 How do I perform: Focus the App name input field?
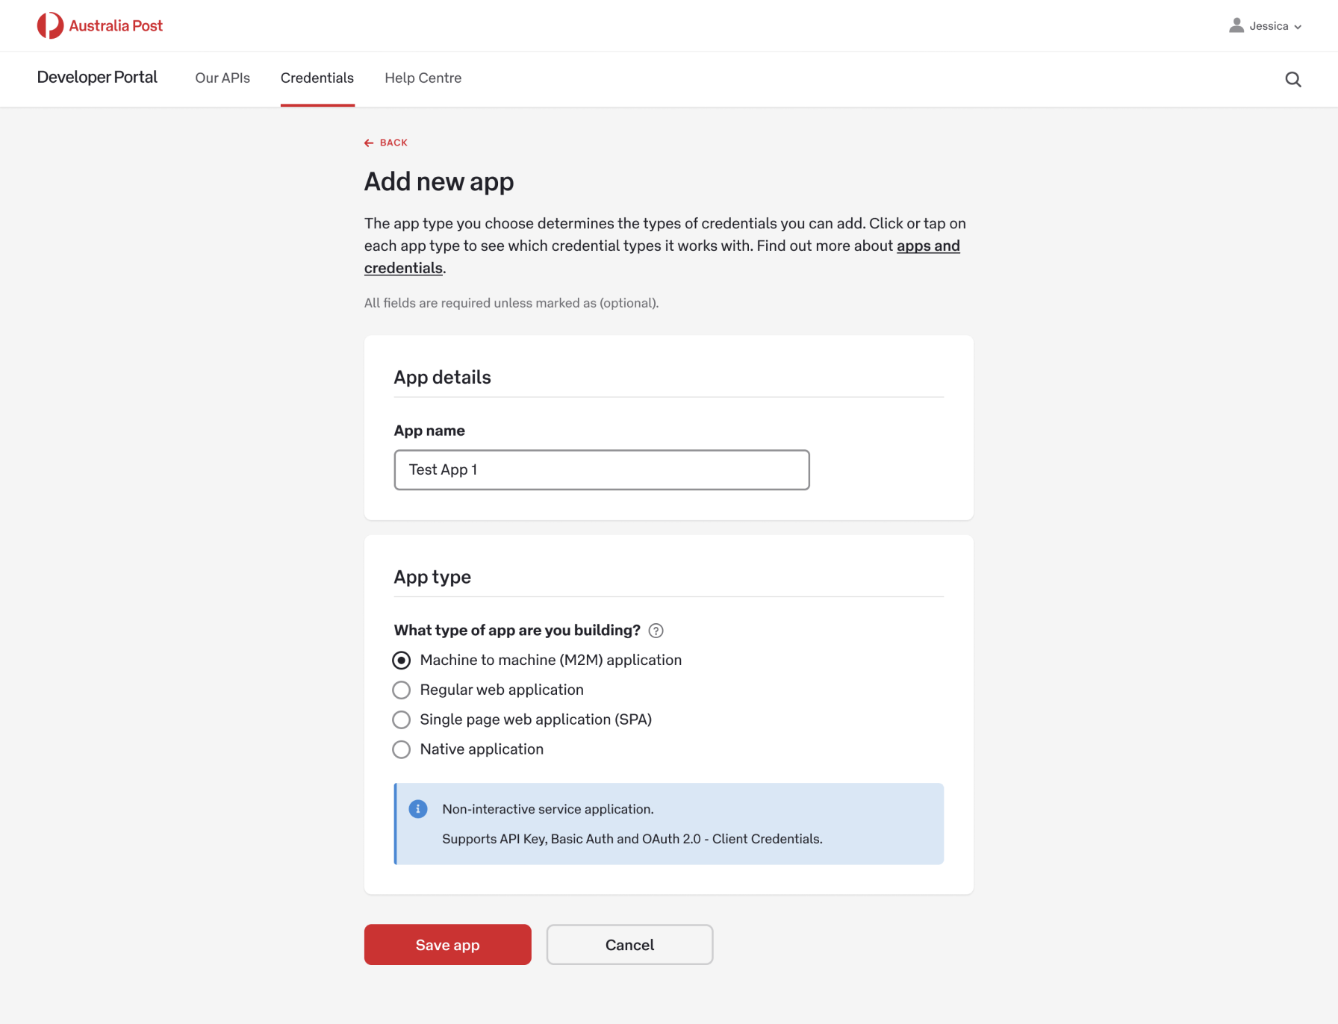coord(602,470)
